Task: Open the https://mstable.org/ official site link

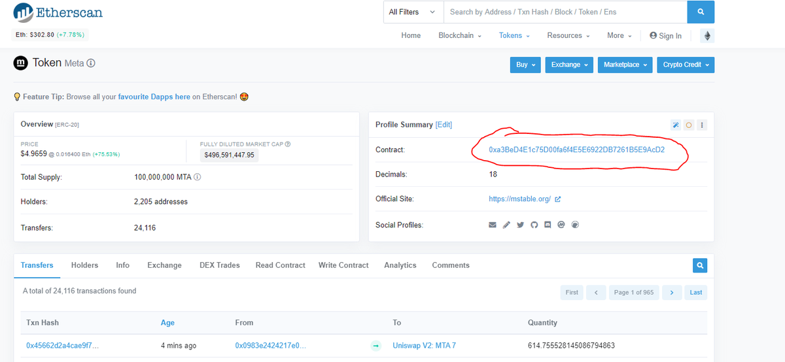Action: (519, 199)
